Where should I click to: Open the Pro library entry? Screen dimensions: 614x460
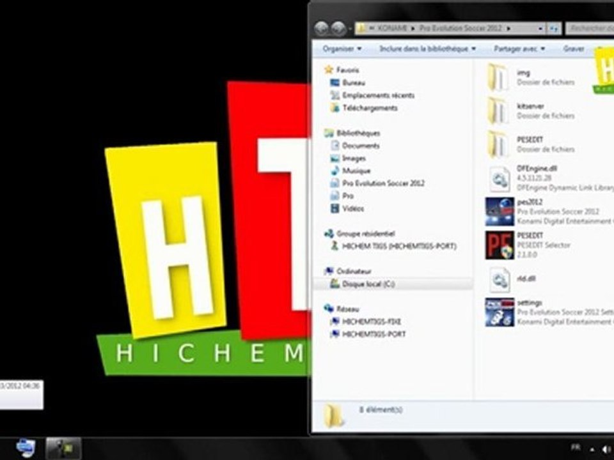348,195
